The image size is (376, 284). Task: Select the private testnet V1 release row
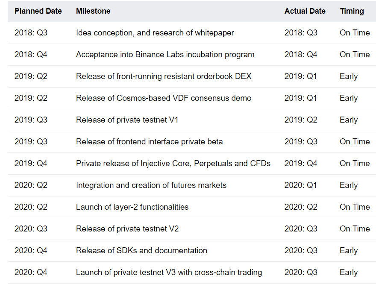point(127,120)
